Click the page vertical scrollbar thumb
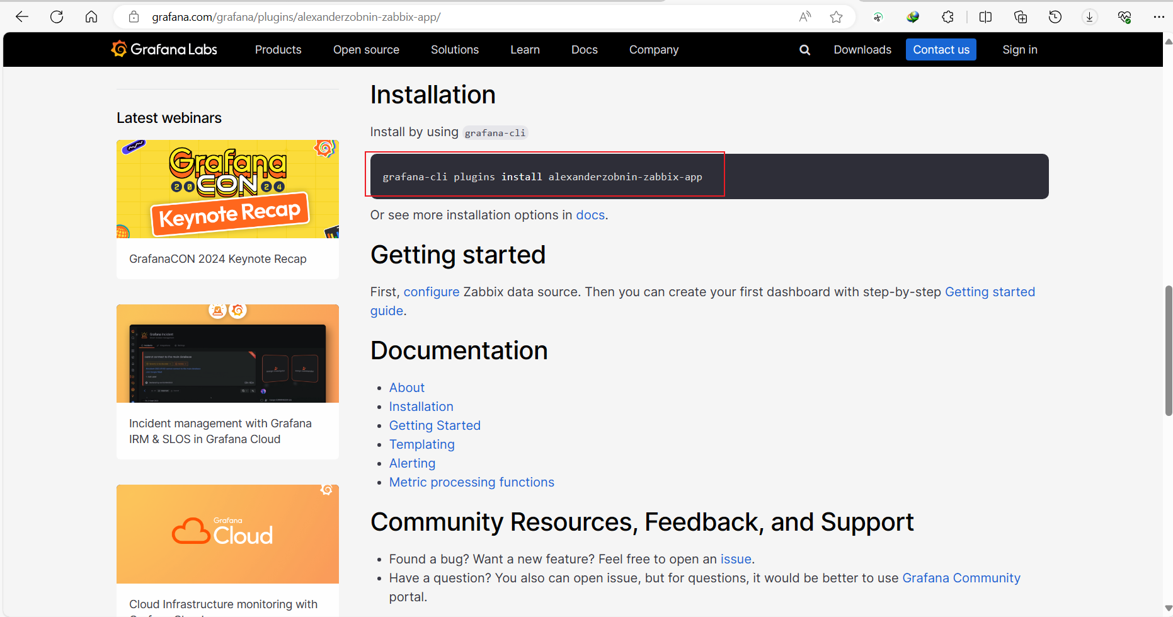Screen dimensions: 1173x617 pyautogui.click(x=1168, y=350)
